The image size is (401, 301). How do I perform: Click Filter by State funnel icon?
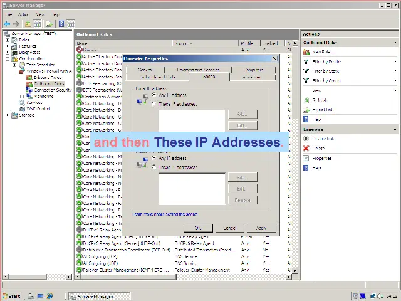pos(306,71)
